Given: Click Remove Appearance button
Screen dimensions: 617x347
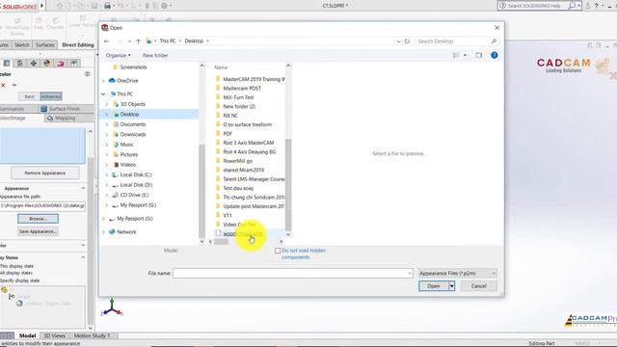Looking at the screenshot, I should click(x=45, y=173).
